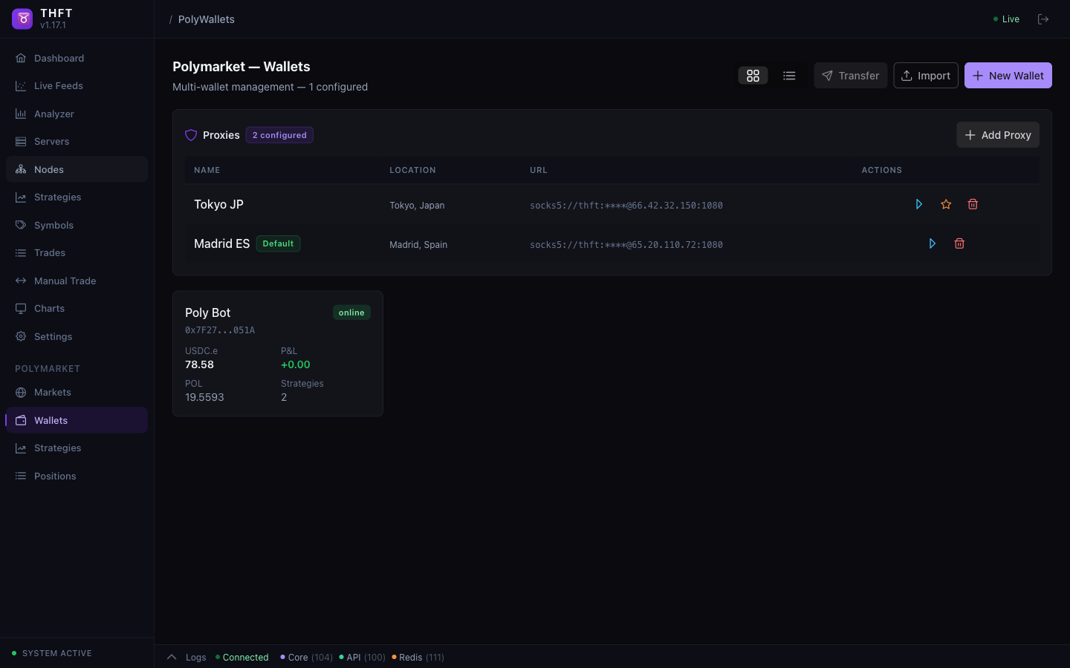The height and width of the screenshot is (668, 1070).
Task: Delete the Madrid ES proxy
Action: 959,243
